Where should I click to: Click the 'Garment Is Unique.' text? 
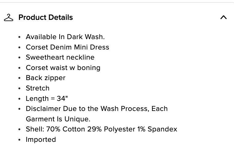tap(58, 119)
